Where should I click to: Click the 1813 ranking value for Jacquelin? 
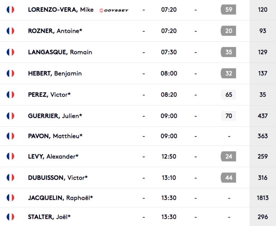click(x=263, y=198)
